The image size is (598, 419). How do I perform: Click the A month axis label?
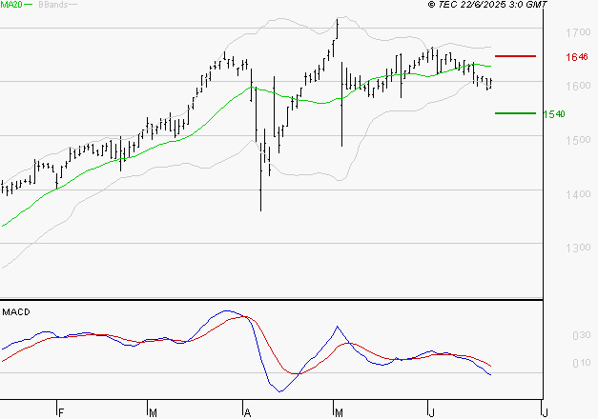click(247, 413)
